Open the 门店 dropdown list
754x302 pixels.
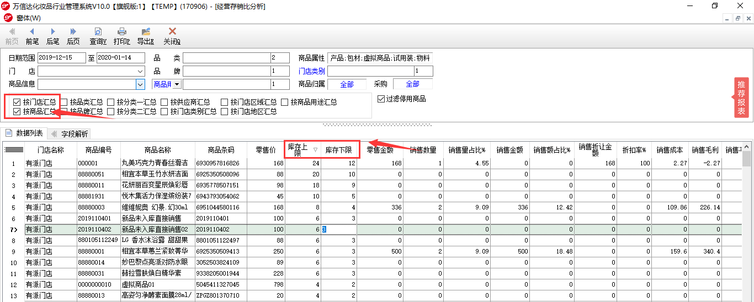(x=140, y=71)
